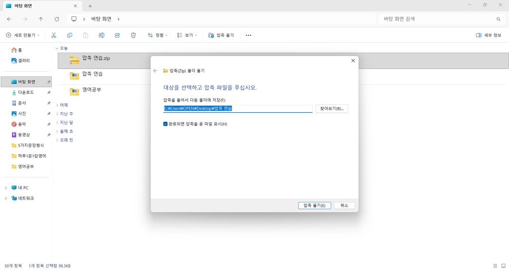Click the pin icon next to 사진
This screenshot has width=509, height=270.
pos(49,114)
